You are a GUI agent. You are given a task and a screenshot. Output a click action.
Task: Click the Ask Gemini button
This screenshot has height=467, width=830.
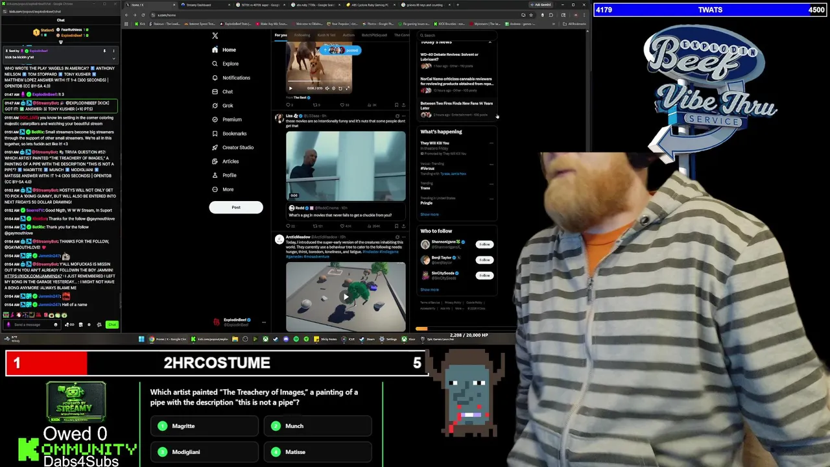click(541, 5)
